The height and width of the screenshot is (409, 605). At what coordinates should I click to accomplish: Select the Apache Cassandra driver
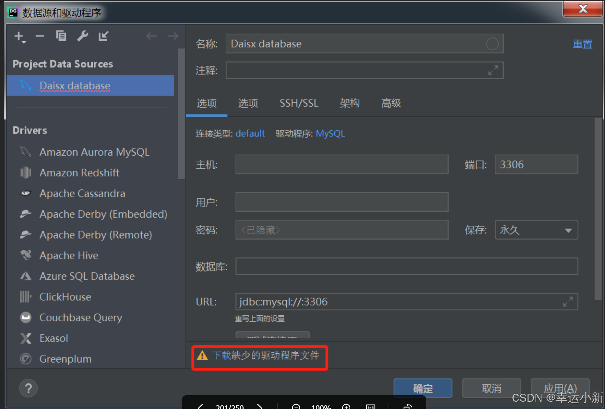click(82, 193)
